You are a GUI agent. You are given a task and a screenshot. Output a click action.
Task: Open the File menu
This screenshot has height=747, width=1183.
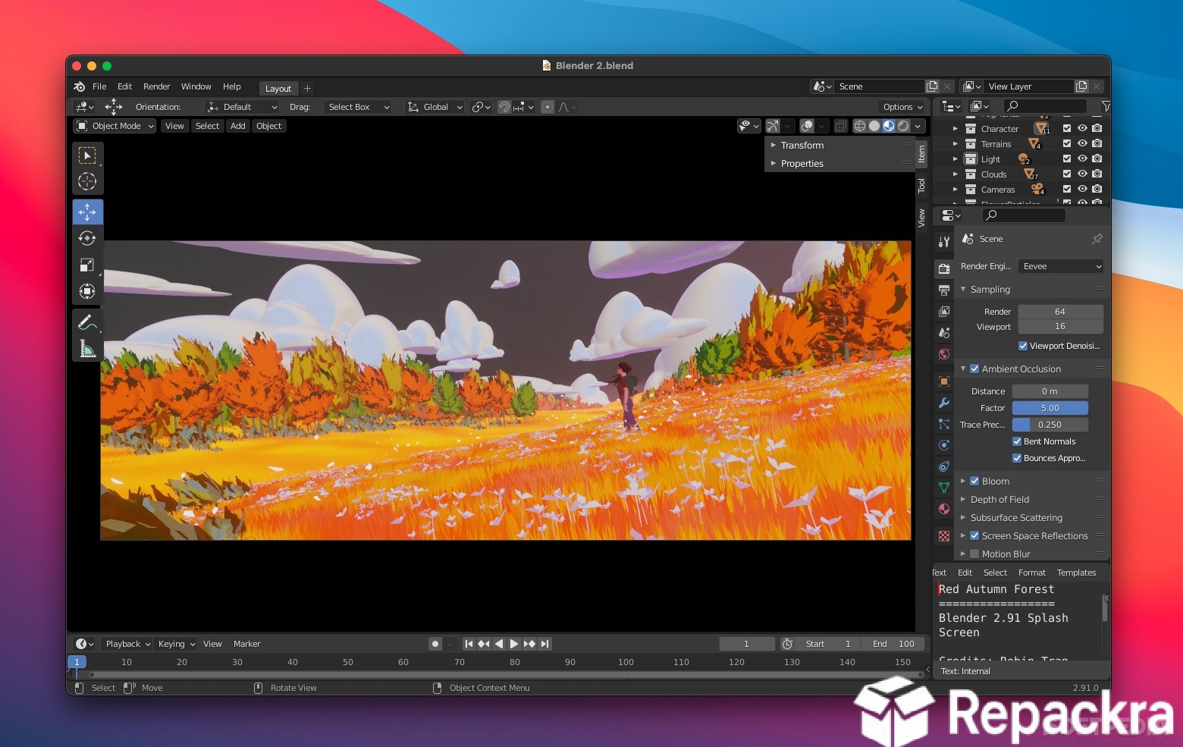[x=99, y=86]
